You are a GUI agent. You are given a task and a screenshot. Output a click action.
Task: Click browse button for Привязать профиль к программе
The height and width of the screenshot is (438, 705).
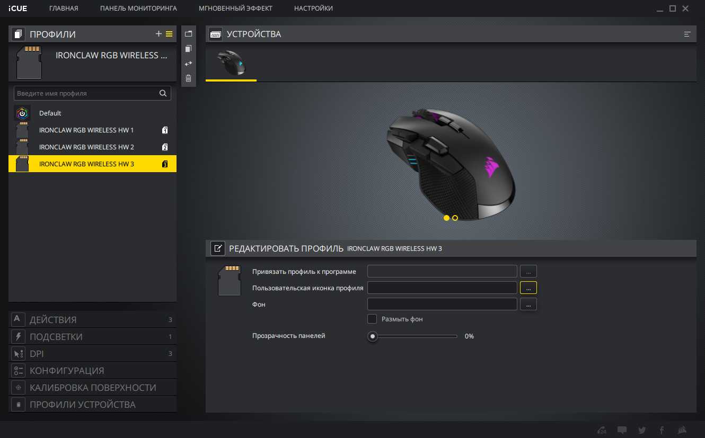[528, 271]
